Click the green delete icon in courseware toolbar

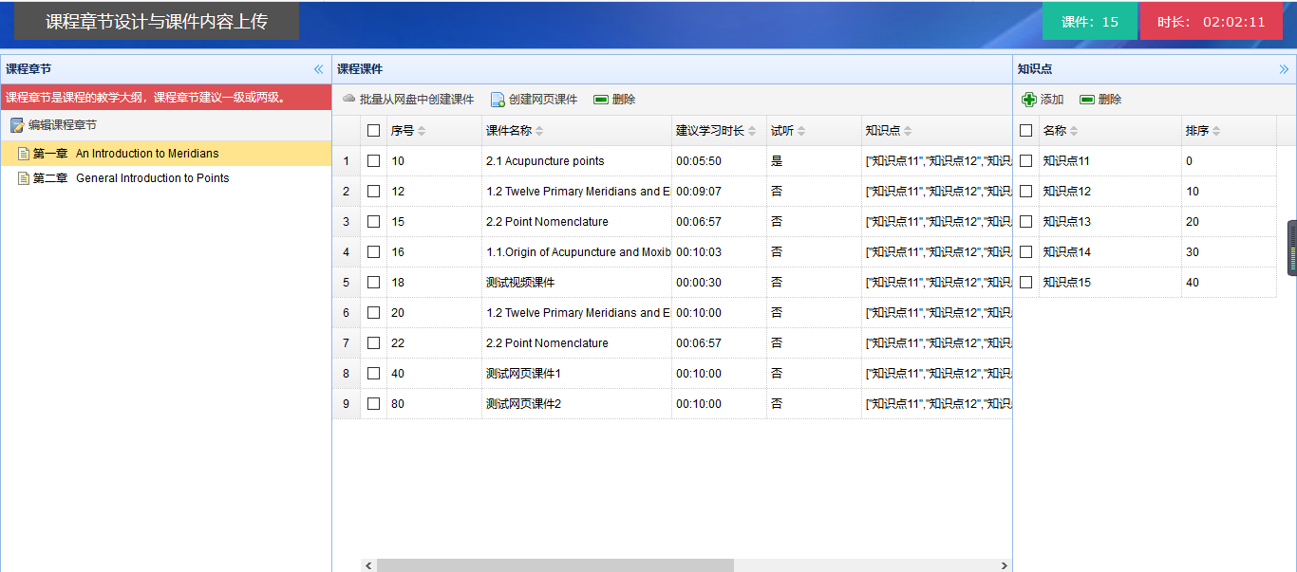601,100
